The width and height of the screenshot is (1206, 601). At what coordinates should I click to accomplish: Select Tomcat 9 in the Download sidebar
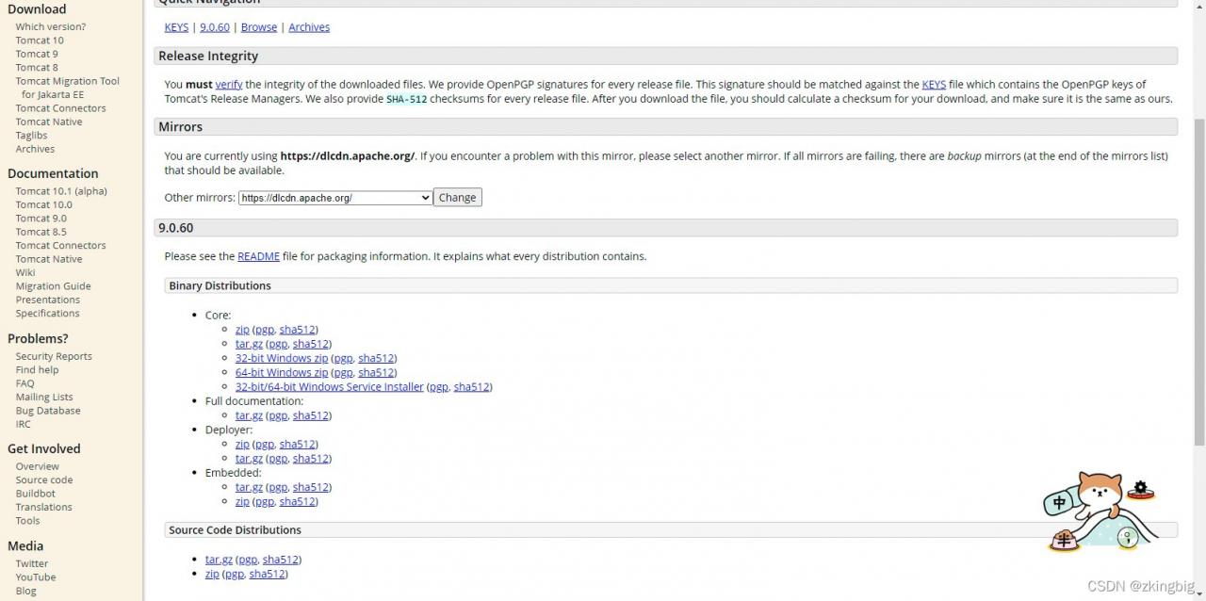point(37,54)
